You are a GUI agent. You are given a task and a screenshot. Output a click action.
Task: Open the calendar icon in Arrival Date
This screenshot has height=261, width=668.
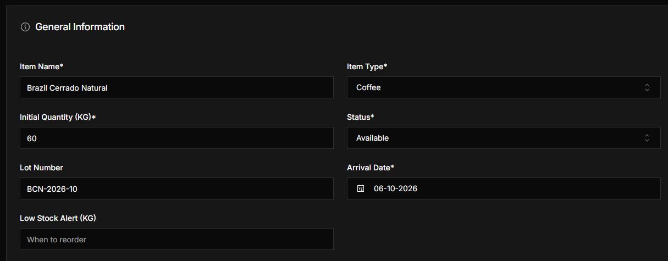tap(361, 188)
